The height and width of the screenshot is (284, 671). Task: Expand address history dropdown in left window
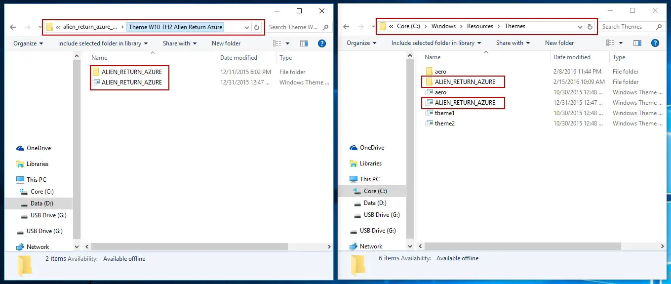click(247, 27)
